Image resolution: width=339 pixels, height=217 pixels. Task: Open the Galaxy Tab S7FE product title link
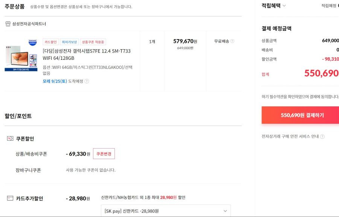pos(87,55)
